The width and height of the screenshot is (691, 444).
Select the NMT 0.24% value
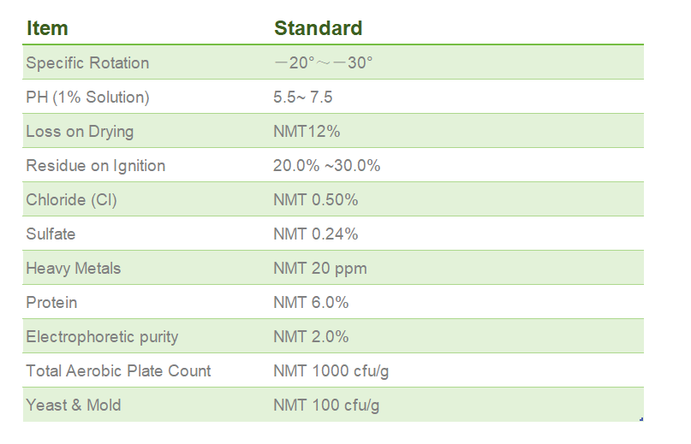click(316, 234)
